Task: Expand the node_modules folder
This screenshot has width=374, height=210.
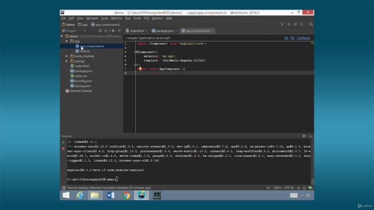Action: pyautogui.click(x=67, y=56)
